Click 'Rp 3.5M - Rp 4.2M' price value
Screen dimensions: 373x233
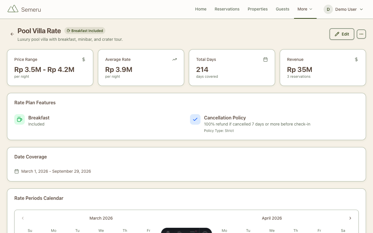44,70
